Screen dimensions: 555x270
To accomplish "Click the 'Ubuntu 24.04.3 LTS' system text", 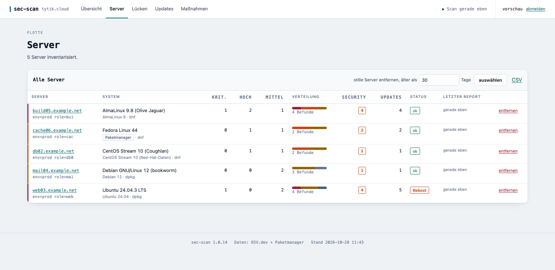I will pos(124,190).
